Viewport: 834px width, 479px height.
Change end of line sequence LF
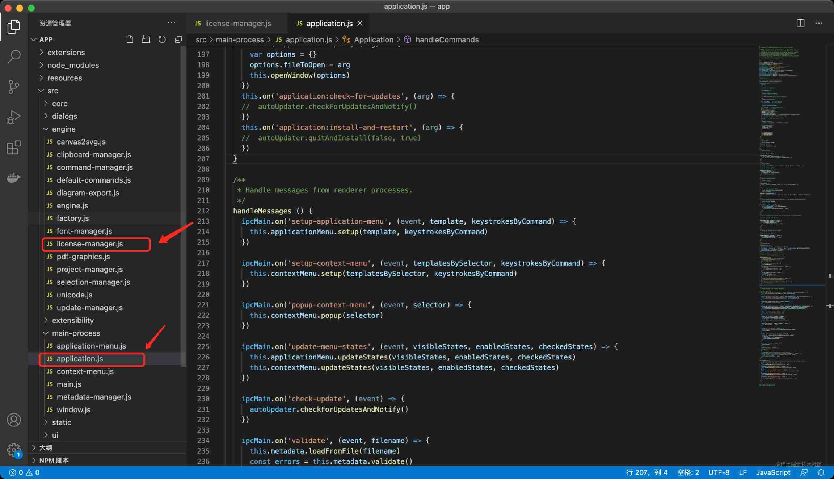pos(743,472)
